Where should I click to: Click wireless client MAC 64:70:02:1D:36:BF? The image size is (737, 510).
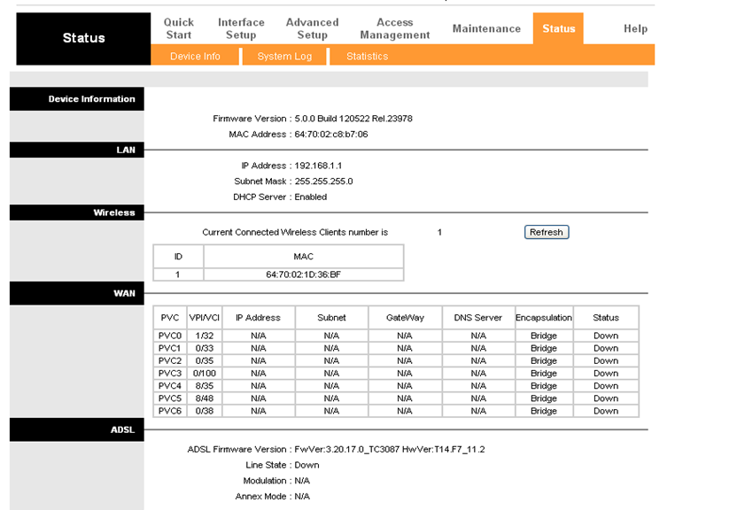[303, 274]
